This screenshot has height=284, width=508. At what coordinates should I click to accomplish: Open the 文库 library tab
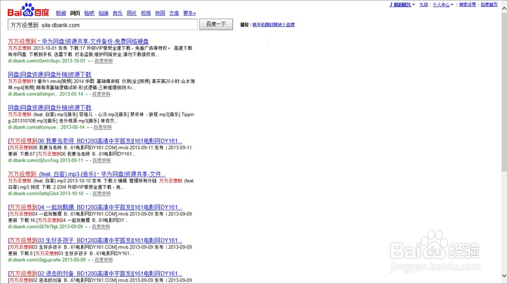click(x=174, y=13)
